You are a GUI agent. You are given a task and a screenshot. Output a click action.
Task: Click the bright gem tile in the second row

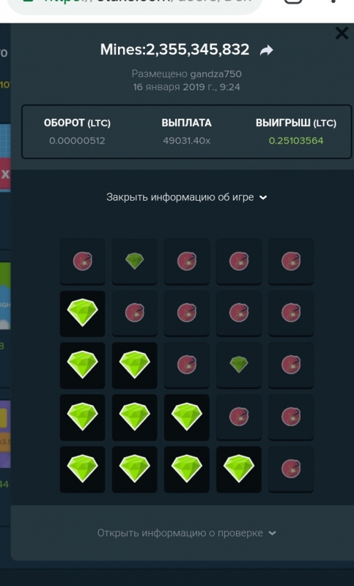(x=82, y=314)
